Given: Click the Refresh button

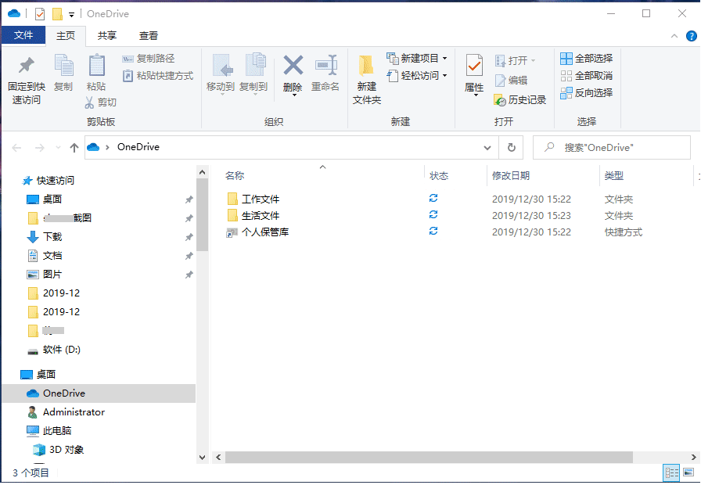Looking at the screenshot, I should (x=512, y=148).
